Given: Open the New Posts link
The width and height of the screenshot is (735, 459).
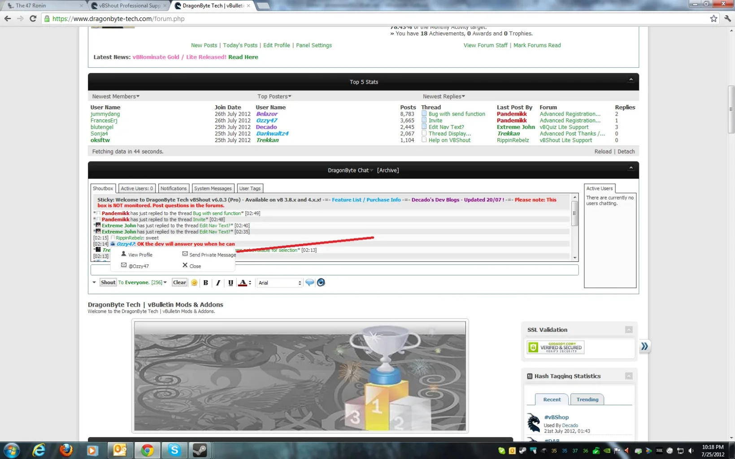Looking at the screenshot, I should (204, 45).
